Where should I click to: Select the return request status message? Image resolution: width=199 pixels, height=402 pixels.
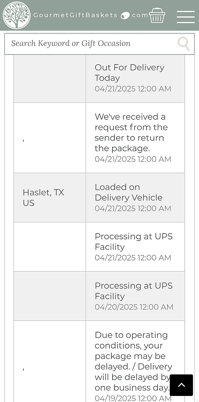[x=131, y=132]
